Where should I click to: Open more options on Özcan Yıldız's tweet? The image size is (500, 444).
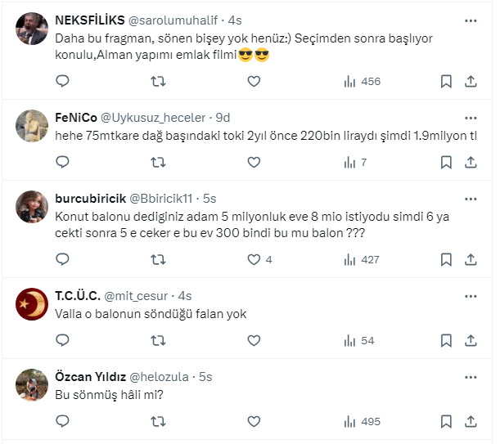point(471,376)
